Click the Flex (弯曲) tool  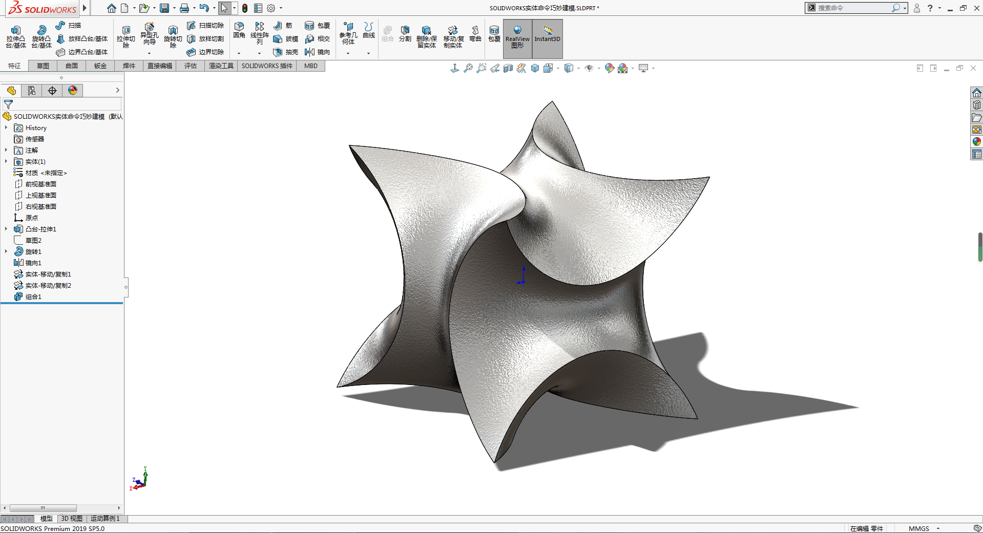coord(475,34)
